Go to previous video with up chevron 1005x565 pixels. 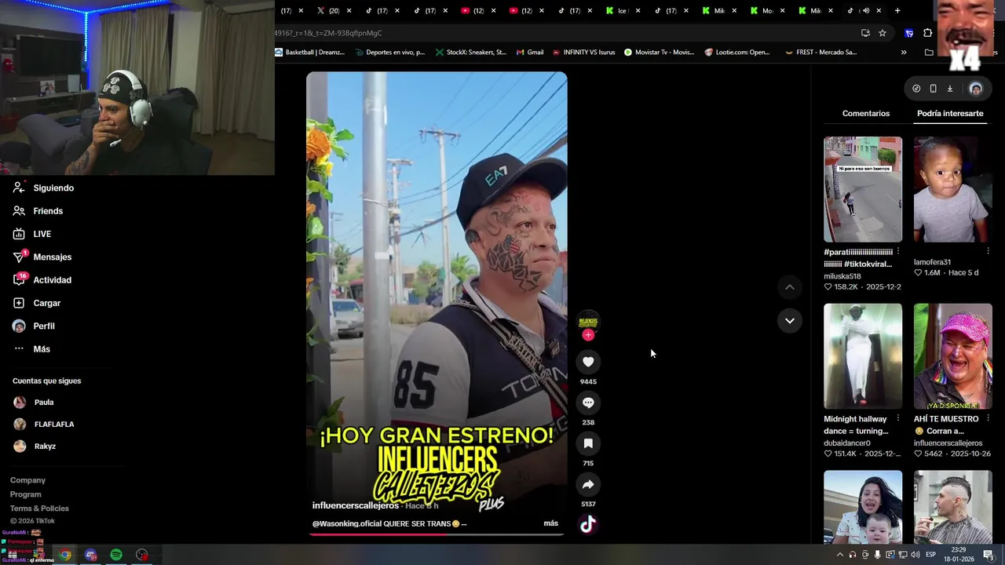tap(790, 287)
